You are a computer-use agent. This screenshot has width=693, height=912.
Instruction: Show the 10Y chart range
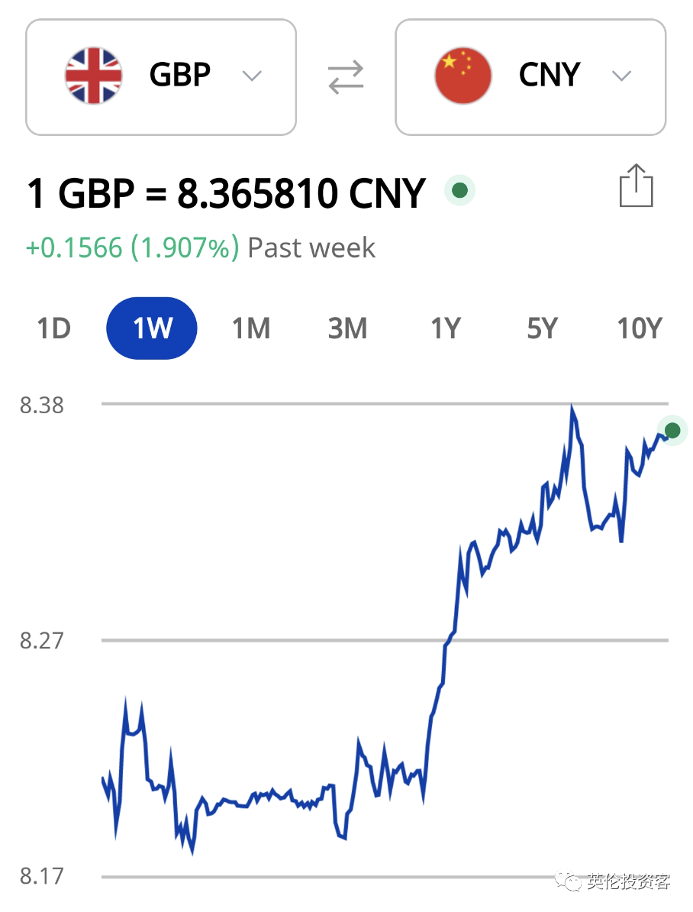640,328
